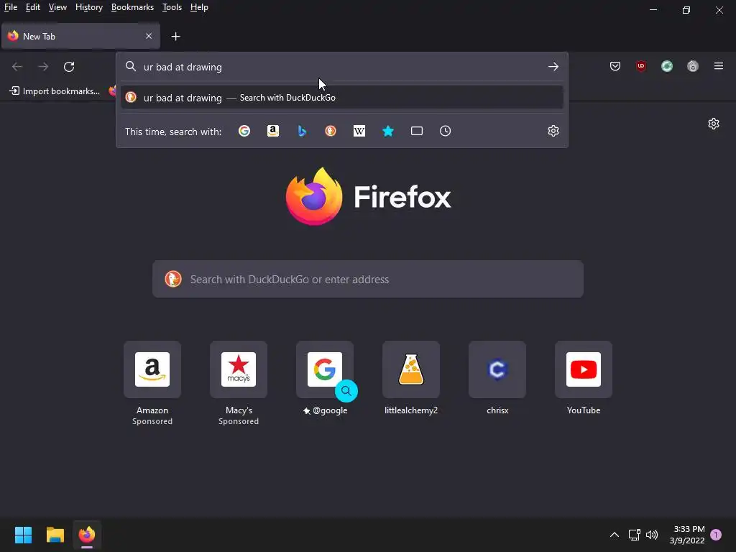Open Pocket save icon
The image size is (736, 552).
[615, 66]
